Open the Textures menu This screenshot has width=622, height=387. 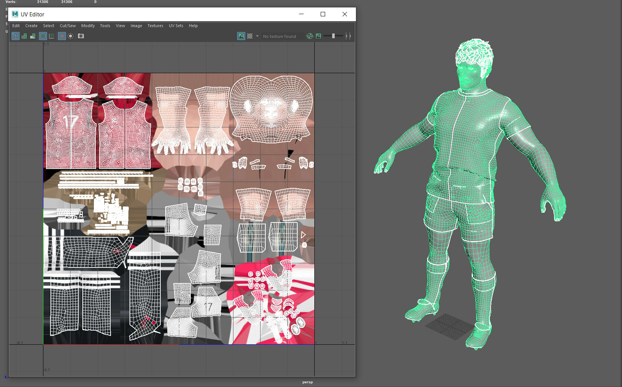155,26
